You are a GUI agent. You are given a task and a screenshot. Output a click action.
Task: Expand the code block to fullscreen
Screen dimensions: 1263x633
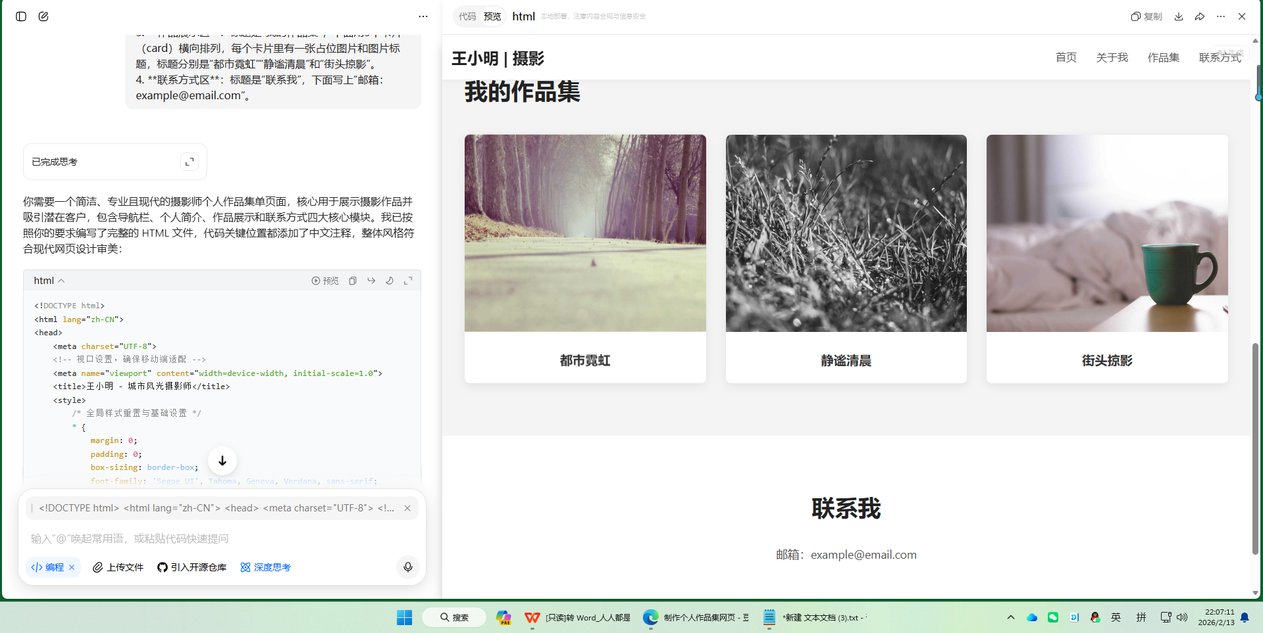(408, 280)
